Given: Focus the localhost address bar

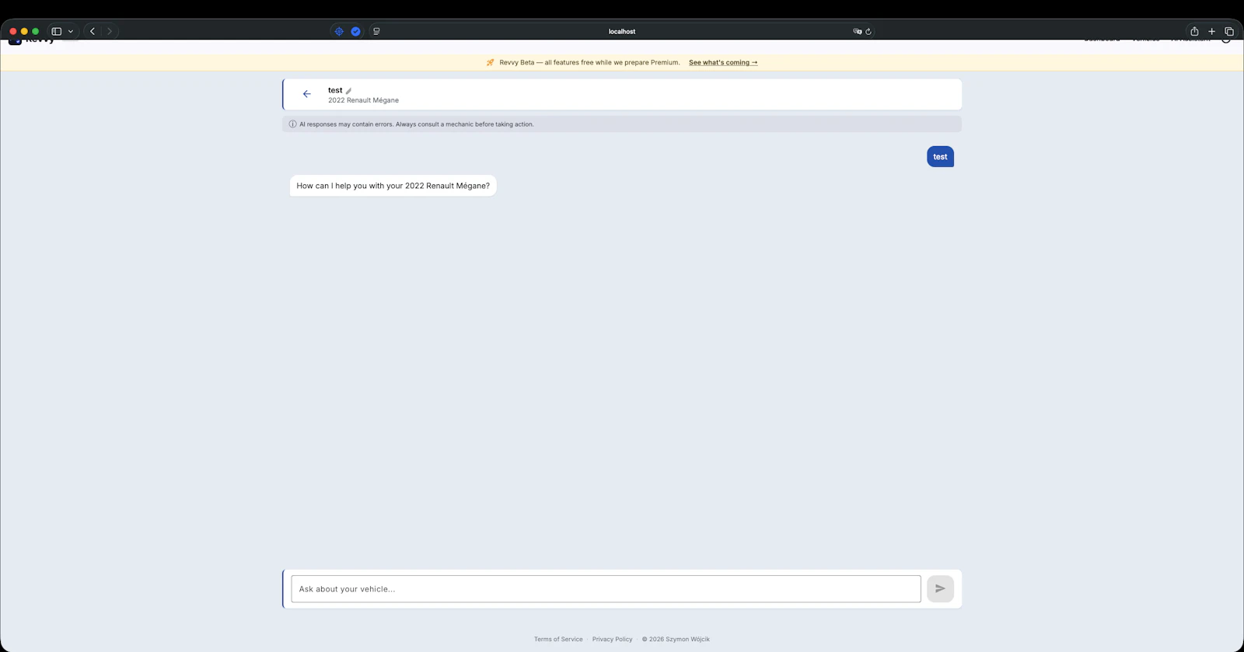Looking at the screenshot, I should pyautogui.click(x=622, y=31).
